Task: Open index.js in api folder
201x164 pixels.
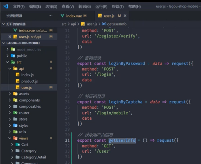Action: point(28,75)
